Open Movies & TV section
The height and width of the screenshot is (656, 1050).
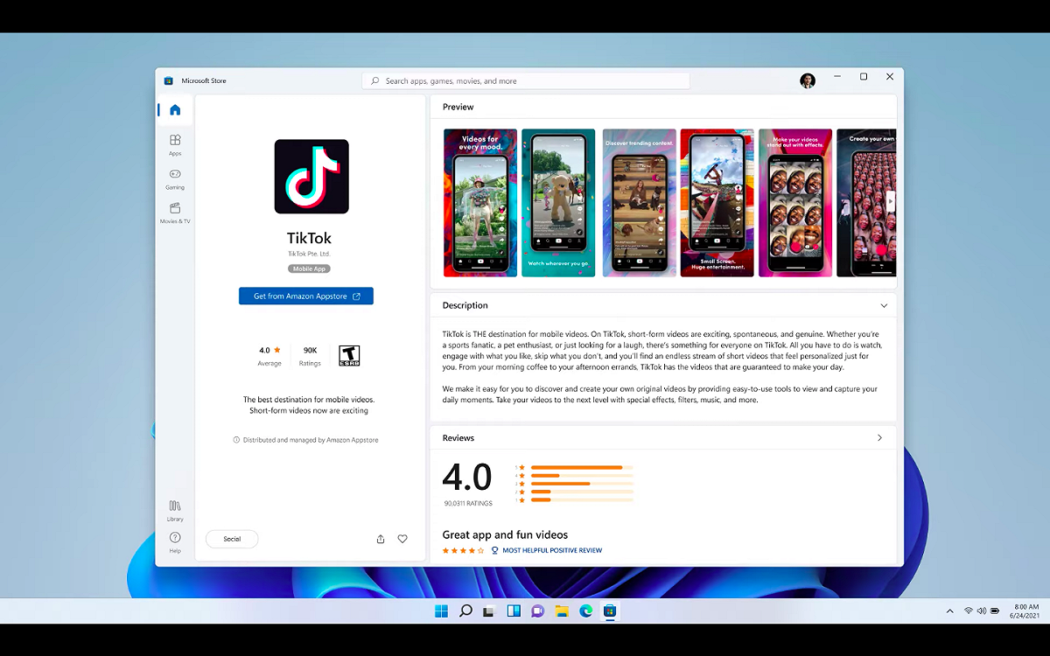tap(175, 213)
